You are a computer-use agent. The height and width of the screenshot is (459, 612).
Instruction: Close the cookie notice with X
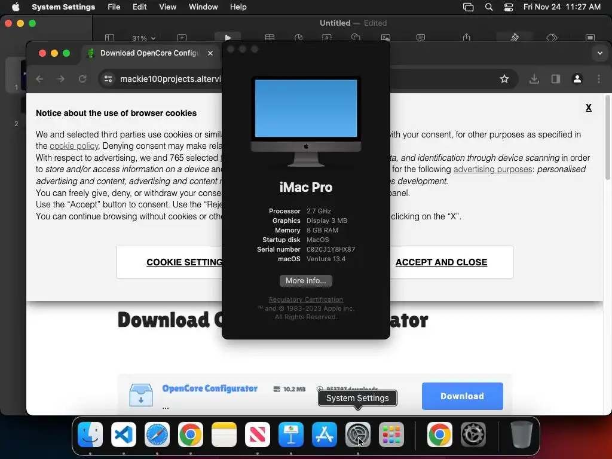[589, 108]
